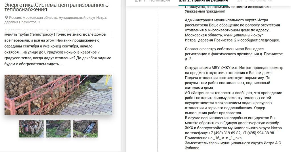Click the location pin icon beside the address
This screenshot has height=152, width=291.
click(x=6, y=17)
